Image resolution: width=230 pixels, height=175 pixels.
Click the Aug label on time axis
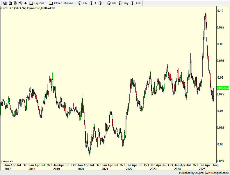click(x=216, y=165)
